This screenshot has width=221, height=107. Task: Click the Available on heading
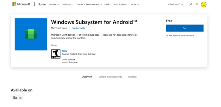click(x=22, y=90)
